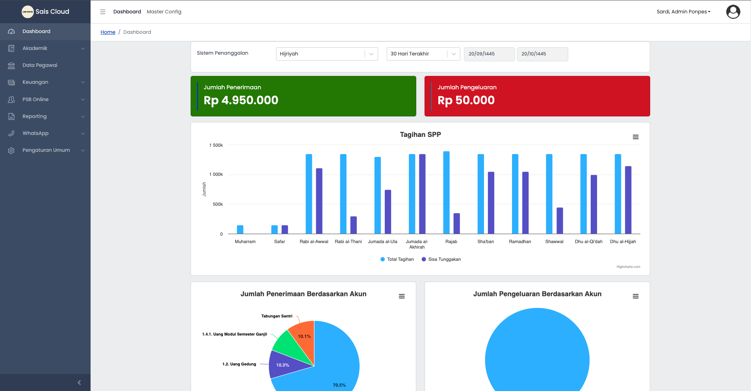Viewport: 751px width, 391px height.
Task: Click the Pengaturan Umum gear icon
Action: (x=11, y=150)
